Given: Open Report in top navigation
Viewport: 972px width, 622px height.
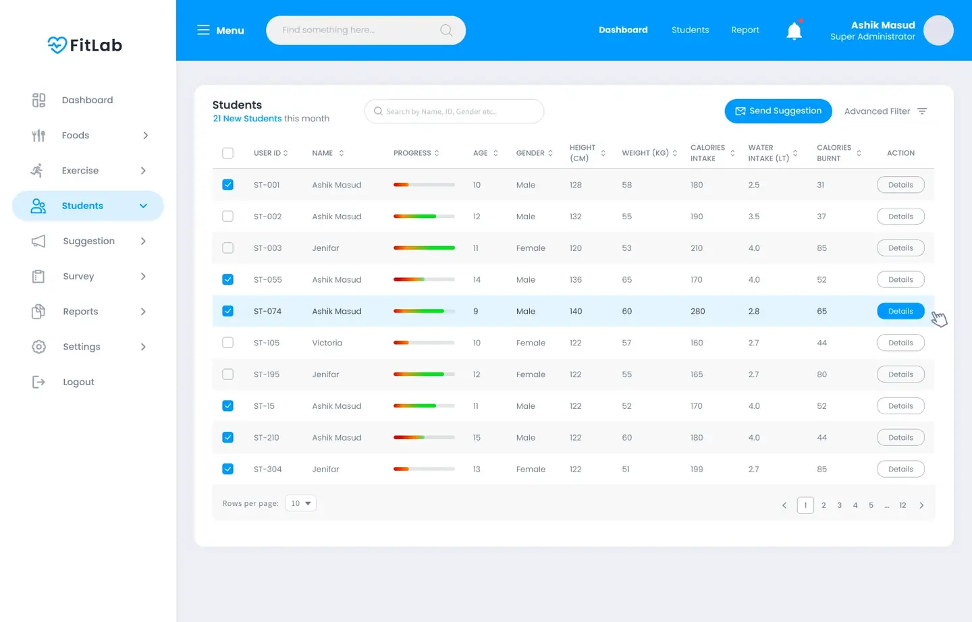Looking at the screenshot, I should click(745, 30).
